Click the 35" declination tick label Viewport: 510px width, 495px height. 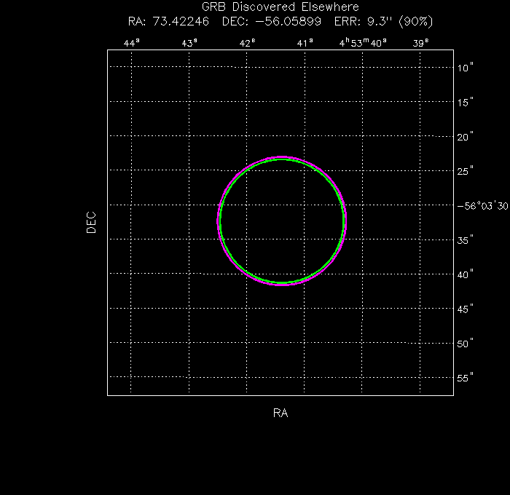coord(465,240)
